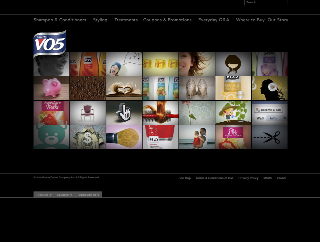Viewport: 320px width, 242px height.
Task: Select the scissors cut-line tile
Action: 269,137
